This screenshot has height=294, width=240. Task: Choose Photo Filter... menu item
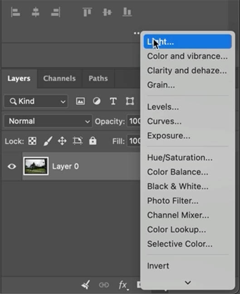(x=187, y=201)
